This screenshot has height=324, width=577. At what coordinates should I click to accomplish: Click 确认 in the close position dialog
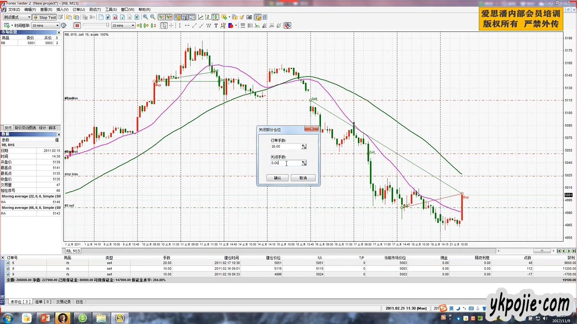(277, 178)
